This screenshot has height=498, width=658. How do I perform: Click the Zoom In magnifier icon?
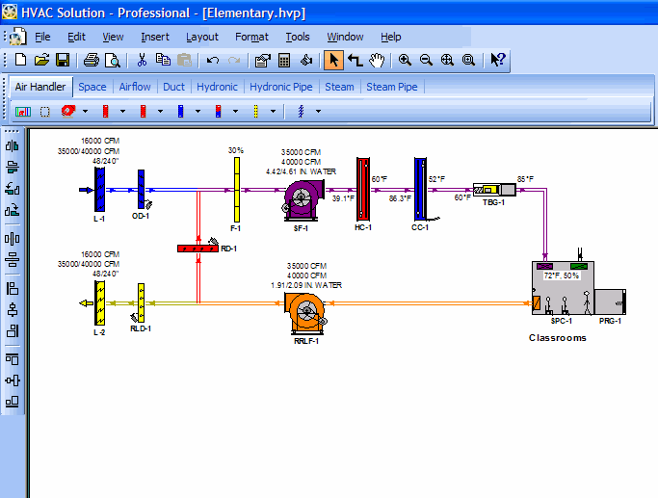click(x=405, y=60)
